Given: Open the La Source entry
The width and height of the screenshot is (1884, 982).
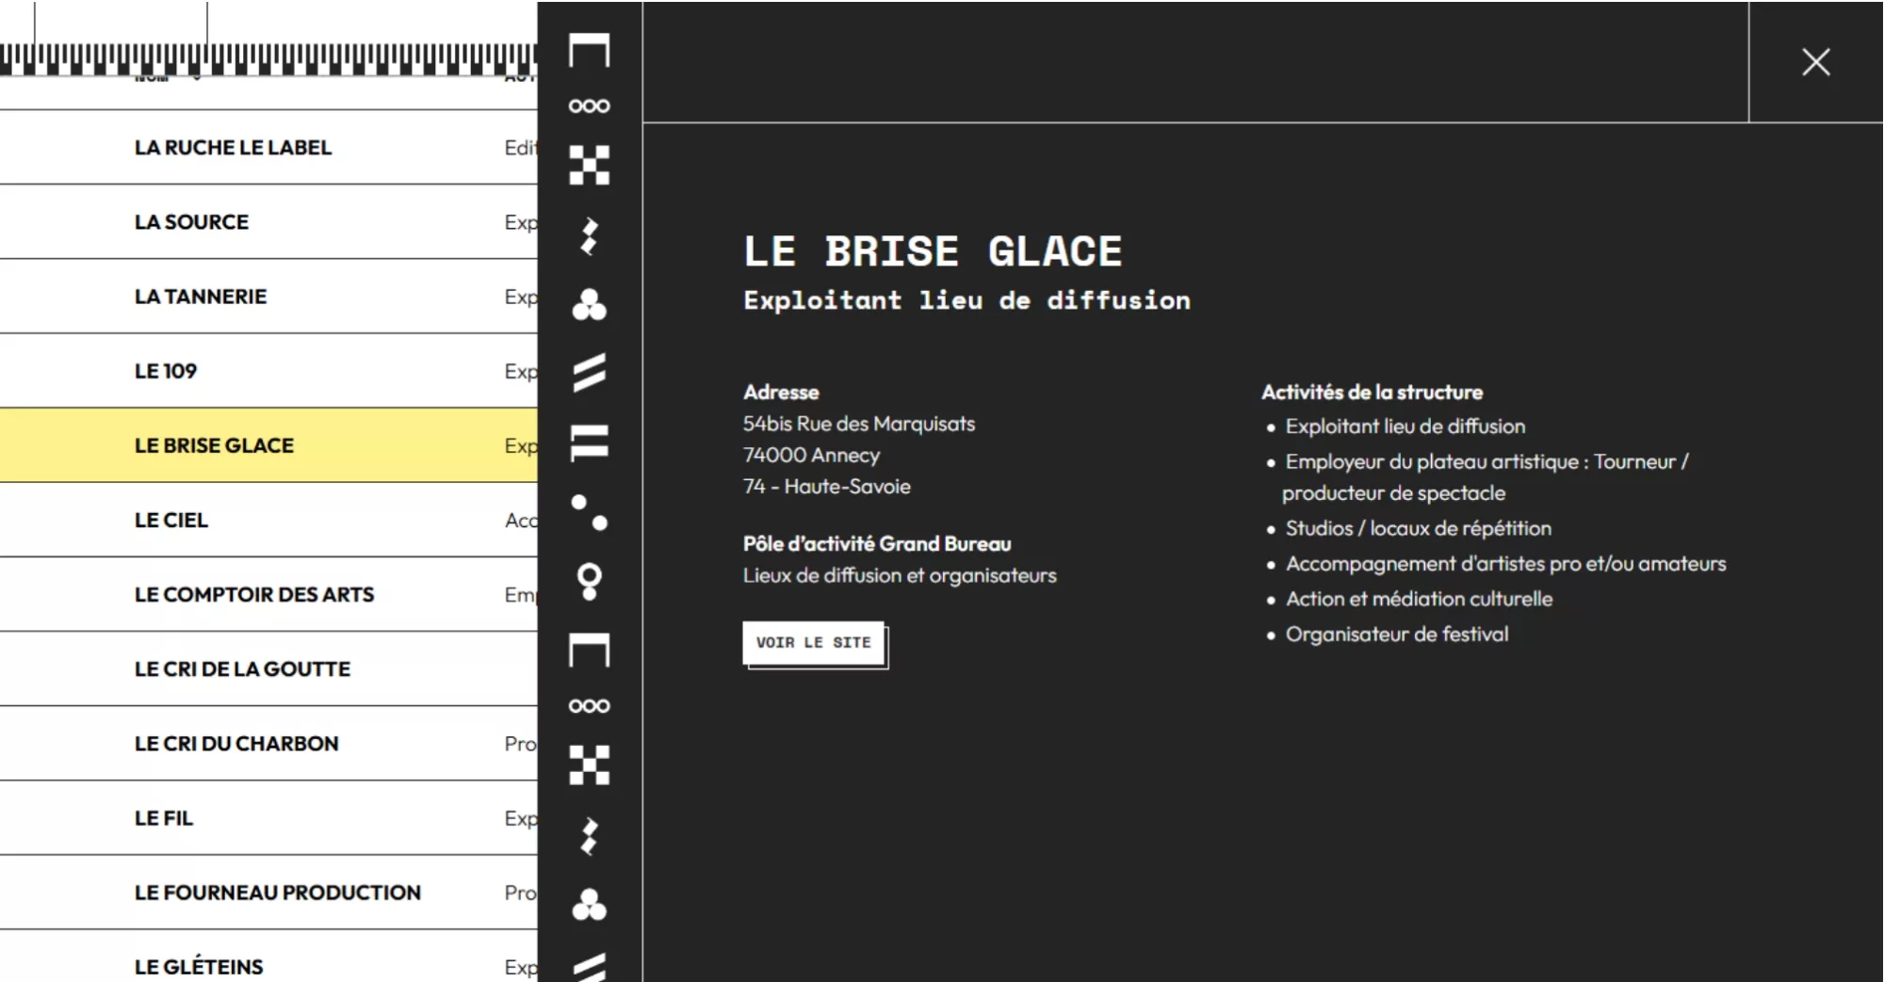Looking at the screenshot, I should tap(191, 222).
